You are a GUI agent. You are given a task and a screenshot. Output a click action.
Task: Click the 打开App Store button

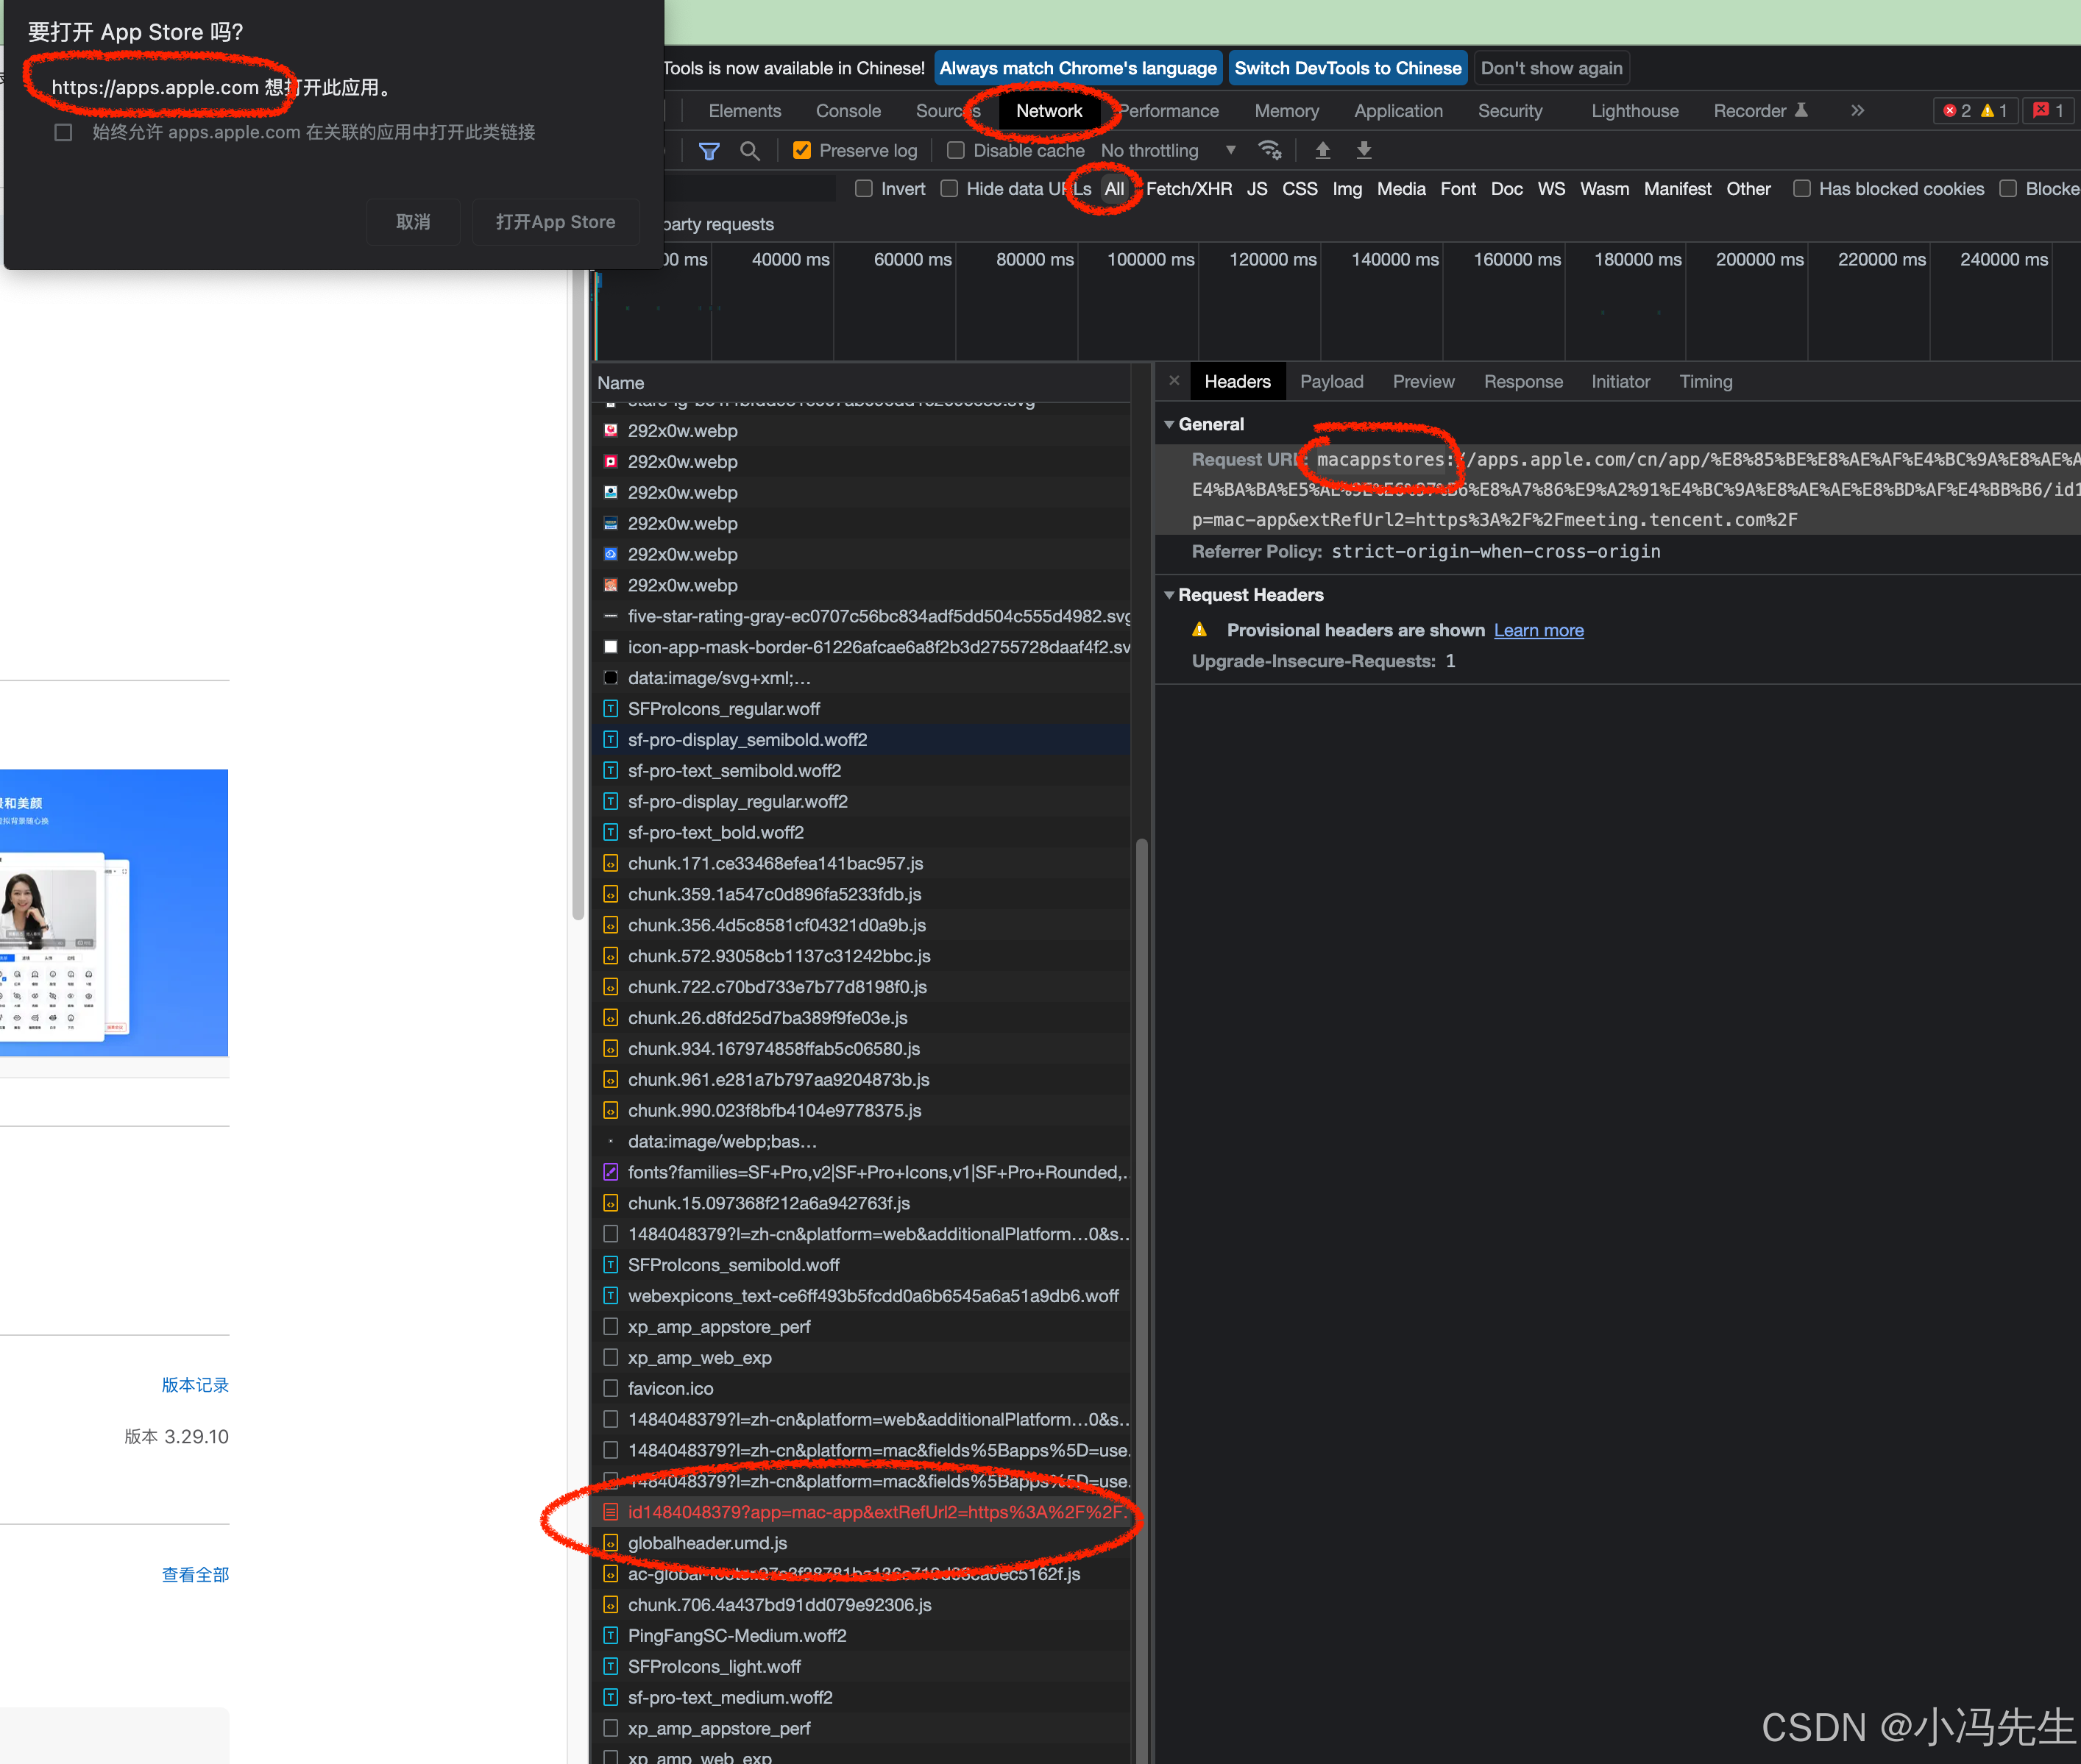[556, 222]
